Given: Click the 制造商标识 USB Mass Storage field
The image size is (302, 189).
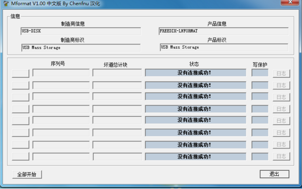Looking at the screenshot, I should [81, 48].
